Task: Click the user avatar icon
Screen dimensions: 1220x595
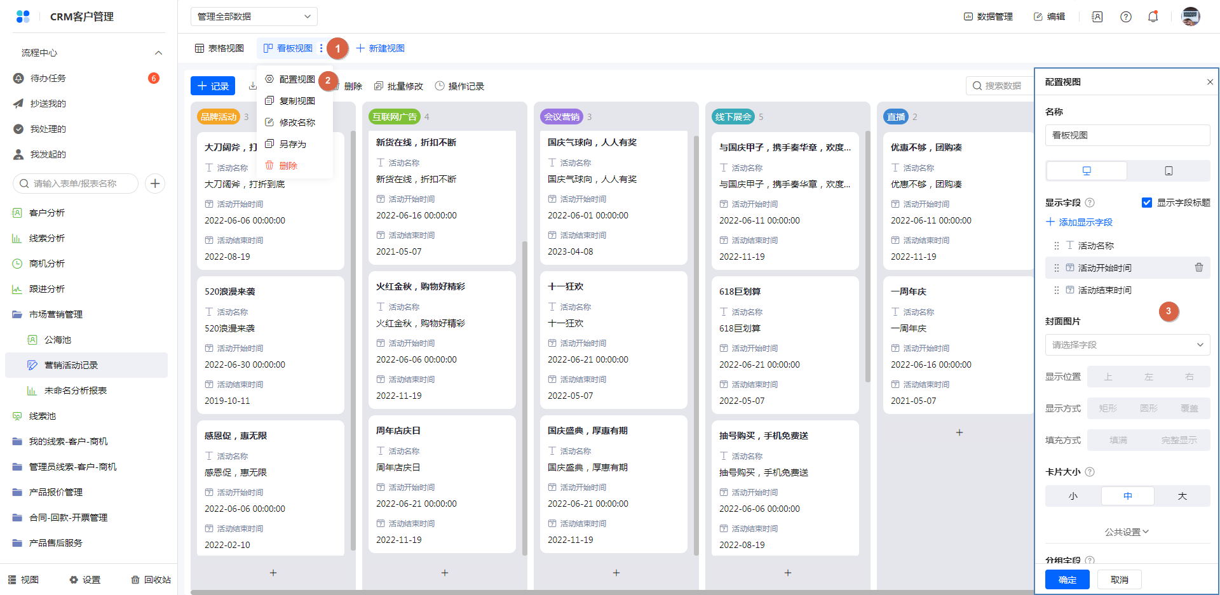Action: coord(1190,17)
